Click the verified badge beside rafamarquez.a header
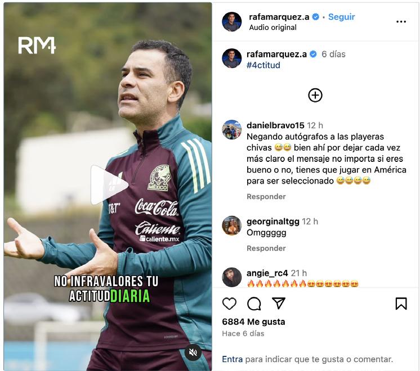The image size is (420, 371). pos(316,17)
